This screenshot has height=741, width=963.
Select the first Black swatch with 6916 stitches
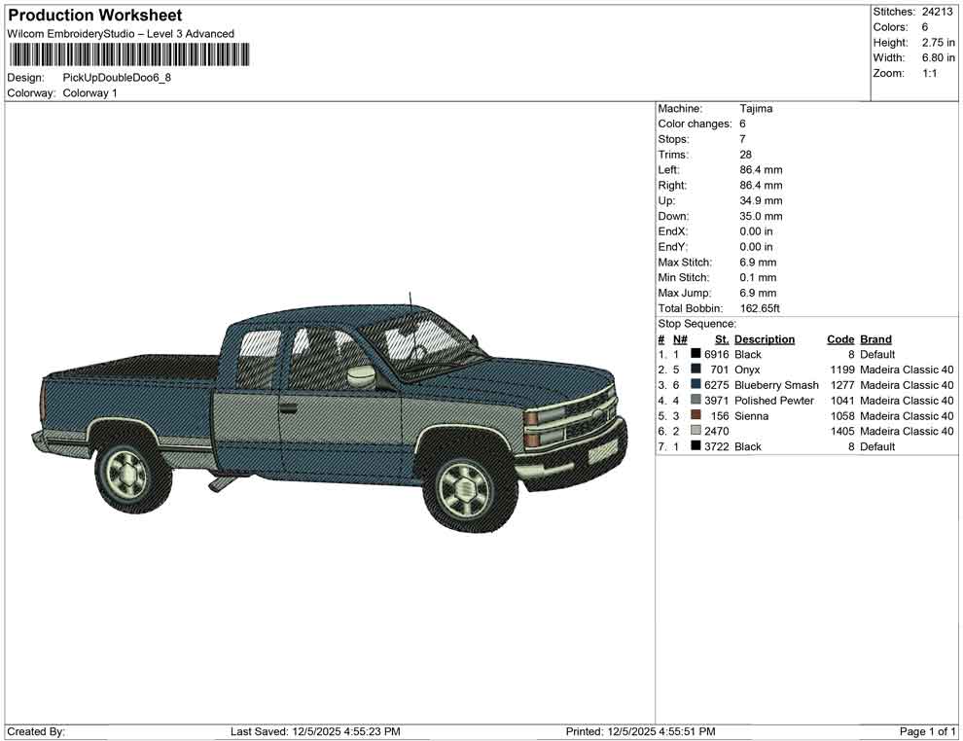(695, 355)
